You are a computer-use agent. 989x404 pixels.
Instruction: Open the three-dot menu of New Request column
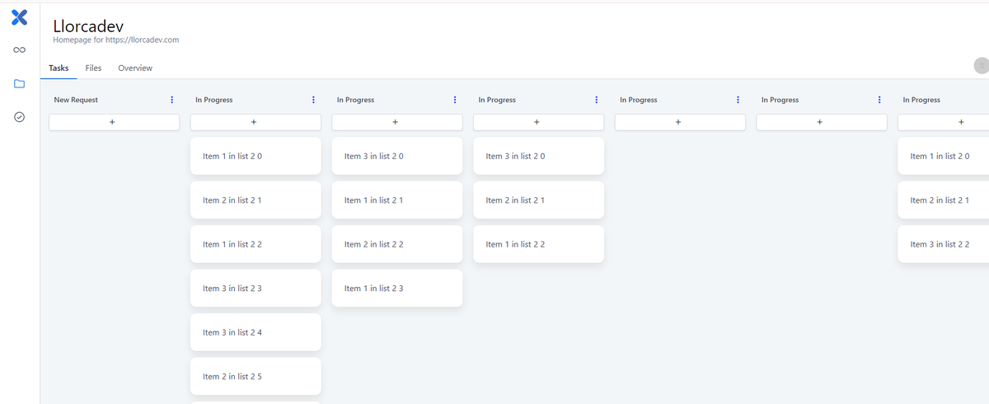[x=171, y=100]
